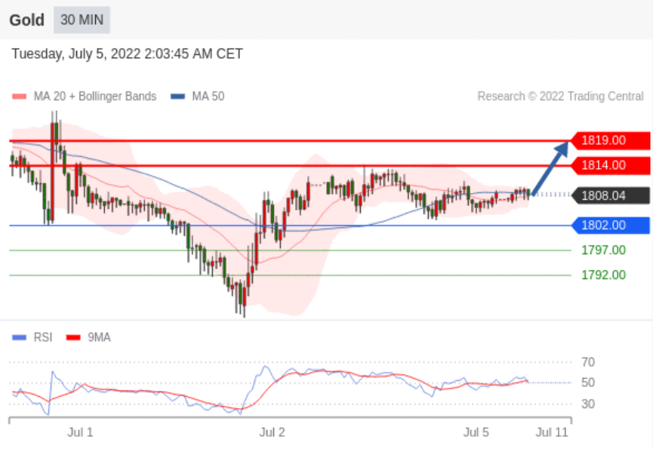This screenshot has height=449, width=653.
Task: Click the Jul 5 date axis label
Action: [x=476, y=432]
